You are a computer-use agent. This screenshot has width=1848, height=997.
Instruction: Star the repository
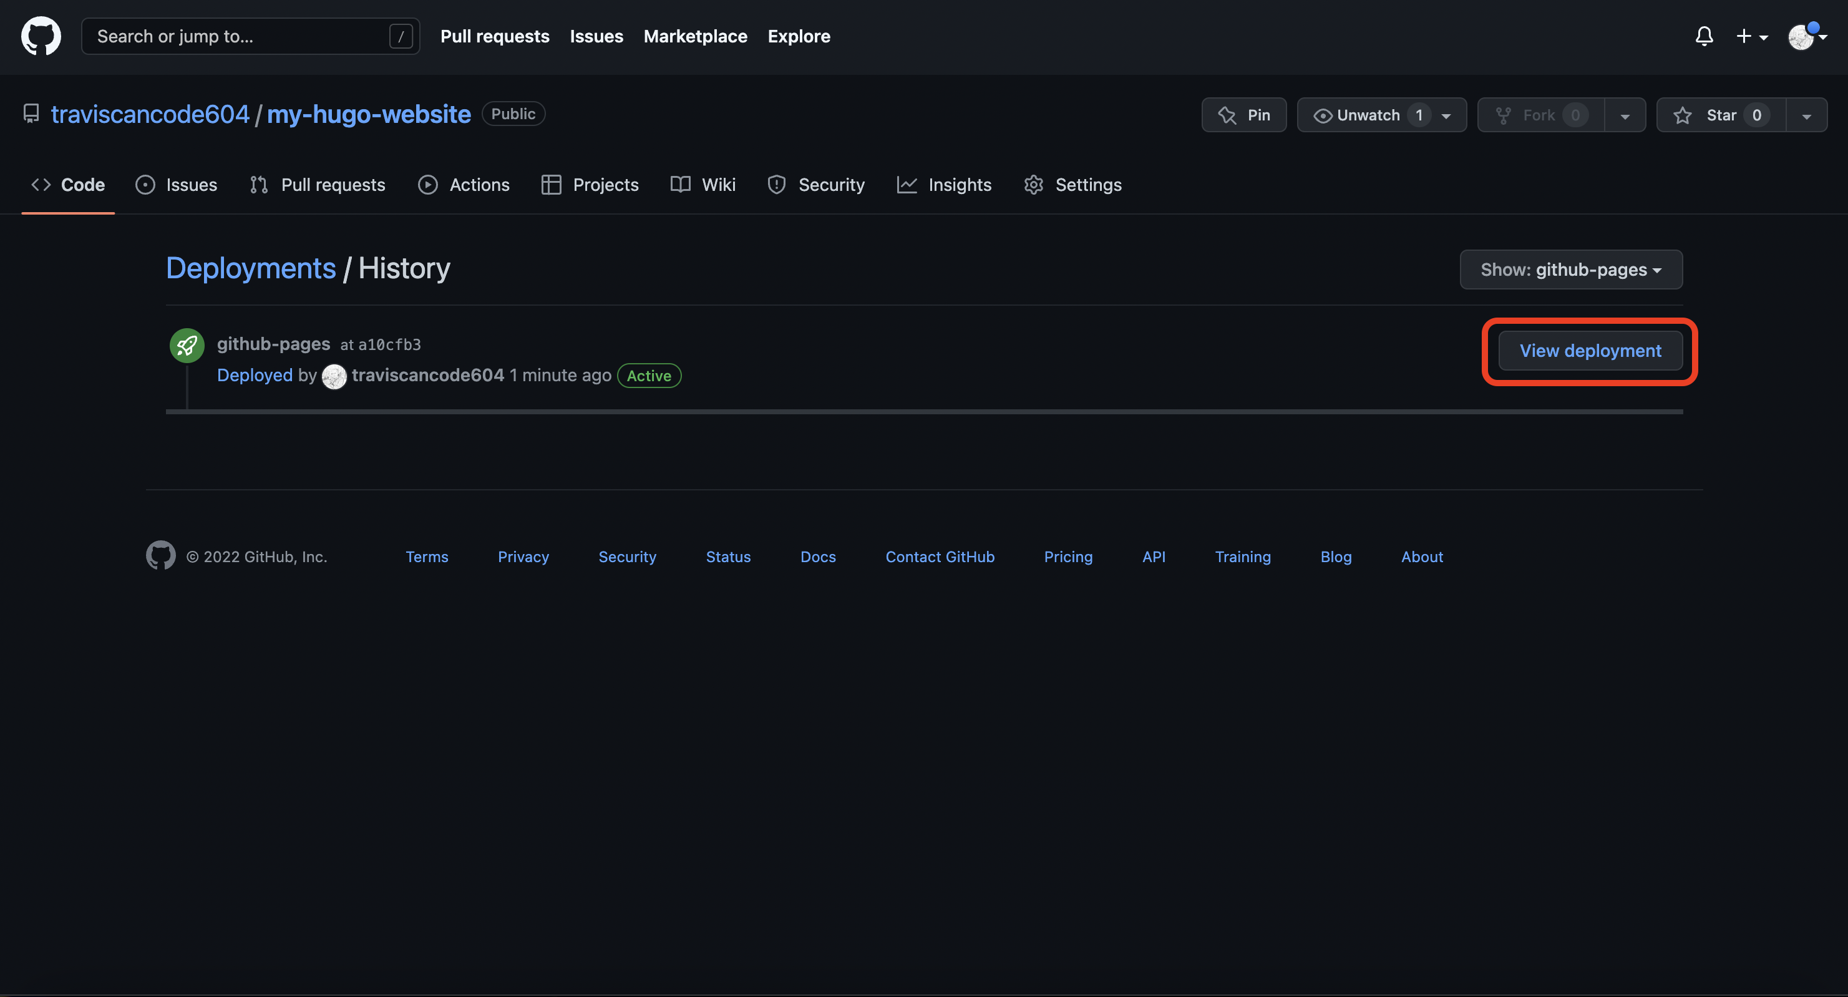coord(1720,115)
